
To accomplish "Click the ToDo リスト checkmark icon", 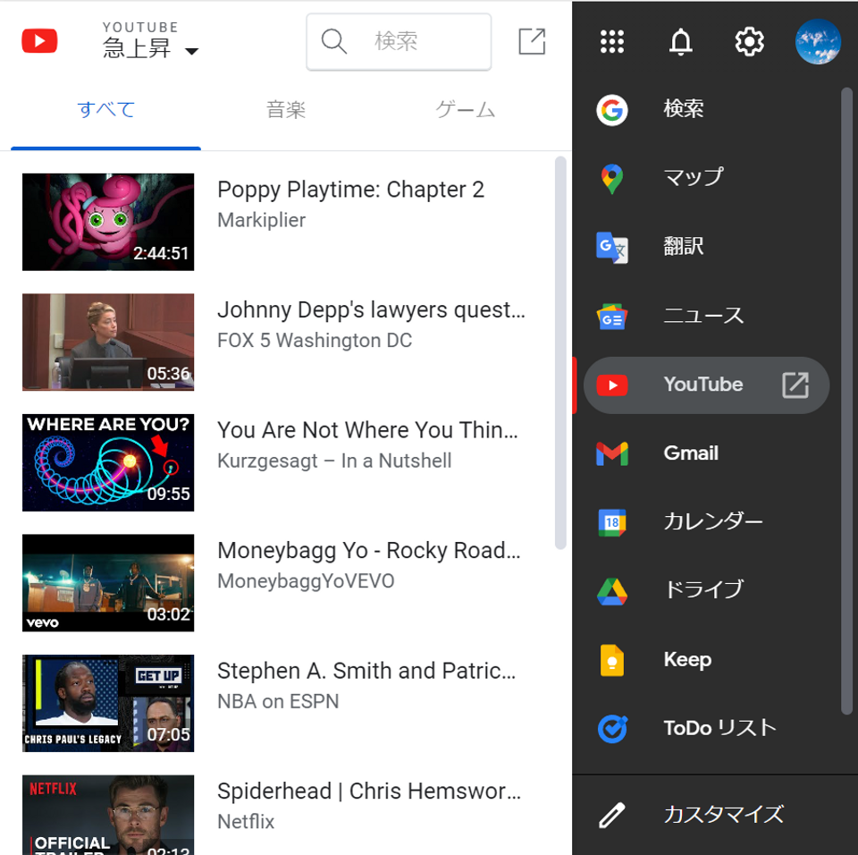I will click(612, 729).
